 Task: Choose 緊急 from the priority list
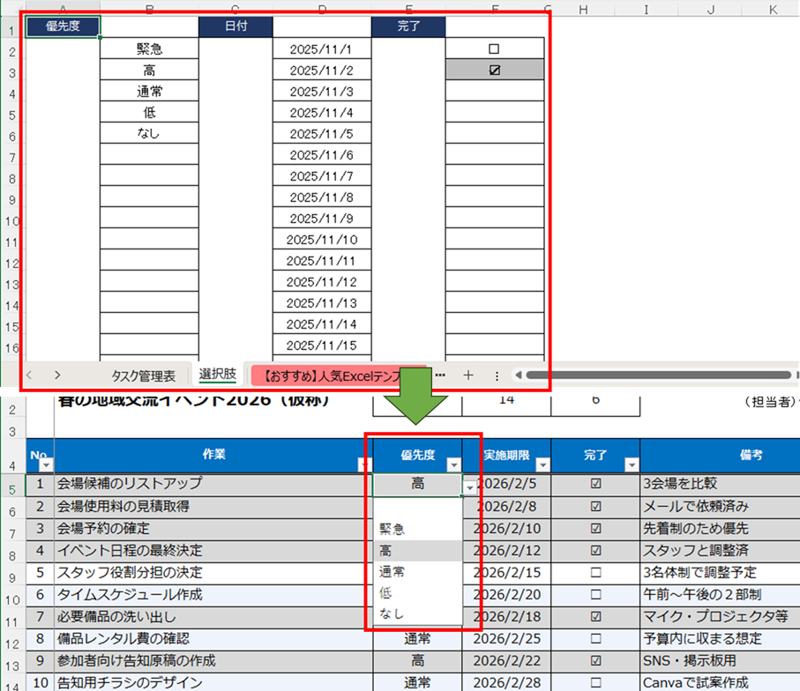click(393, 529)
